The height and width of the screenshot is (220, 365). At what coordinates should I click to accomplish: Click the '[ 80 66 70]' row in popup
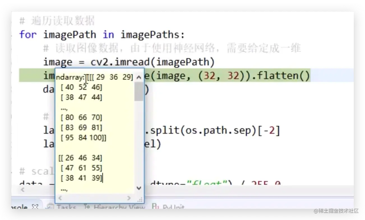point(81,118)
